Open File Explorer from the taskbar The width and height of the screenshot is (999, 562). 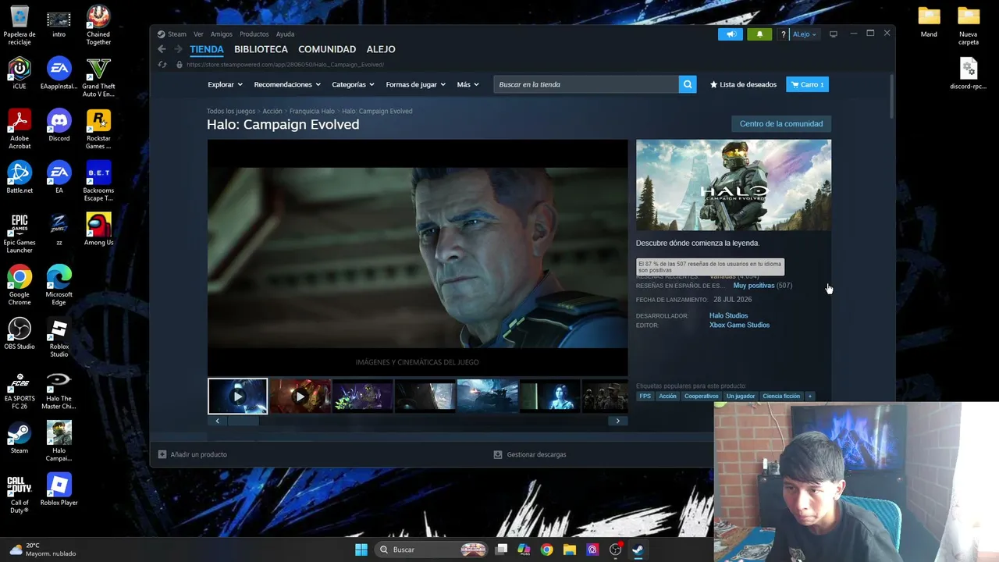tap(570, 550)
